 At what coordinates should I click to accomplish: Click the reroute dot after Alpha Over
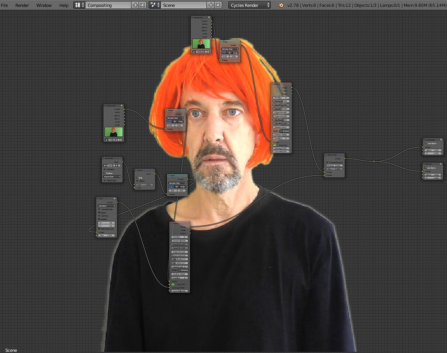click(374, 162)
